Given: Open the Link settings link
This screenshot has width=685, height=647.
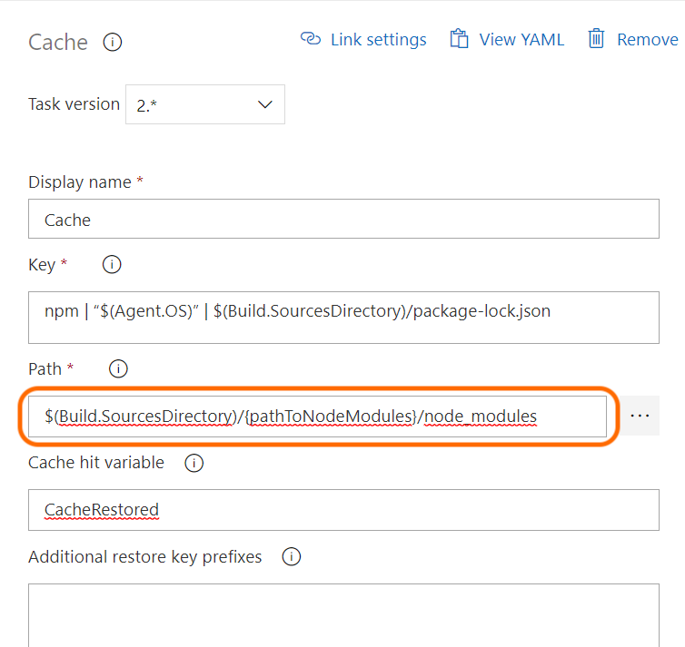Looking at the screenshot, I should coord(378,40).
